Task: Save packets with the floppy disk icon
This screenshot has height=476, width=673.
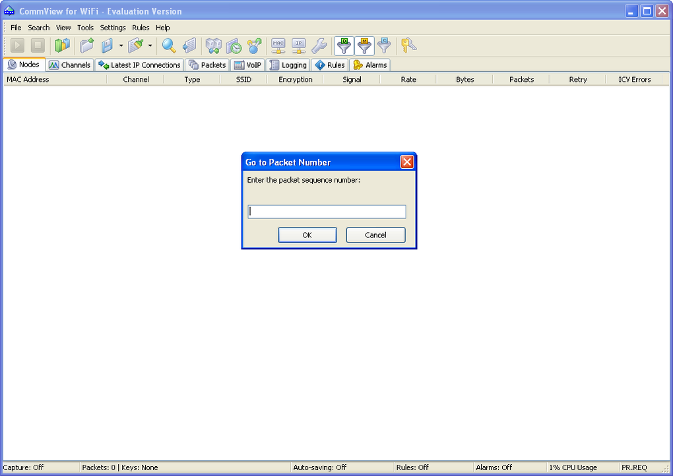Action: [x=107, y=45]
